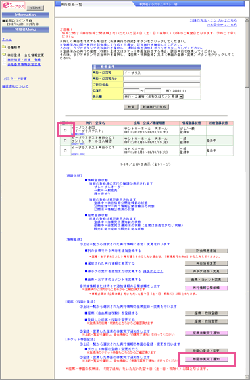
Task: Select radio for NHKホール event row
Action: point(65,150)
